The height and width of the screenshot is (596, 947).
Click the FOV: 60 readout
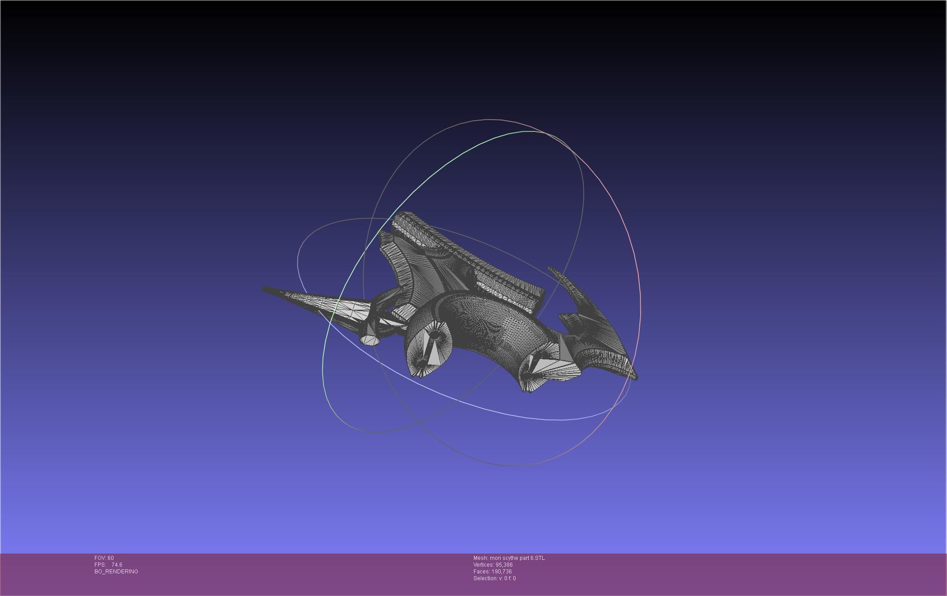pyautogui.click(x=104, y=558)
